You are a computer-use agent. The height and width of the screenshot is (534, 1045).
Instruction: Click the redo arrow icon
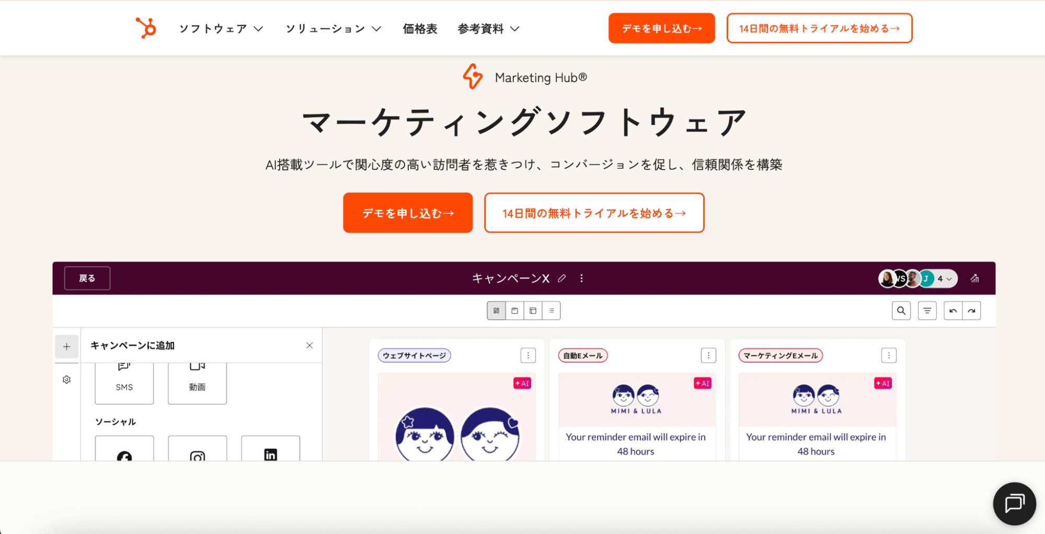[971, 311]
